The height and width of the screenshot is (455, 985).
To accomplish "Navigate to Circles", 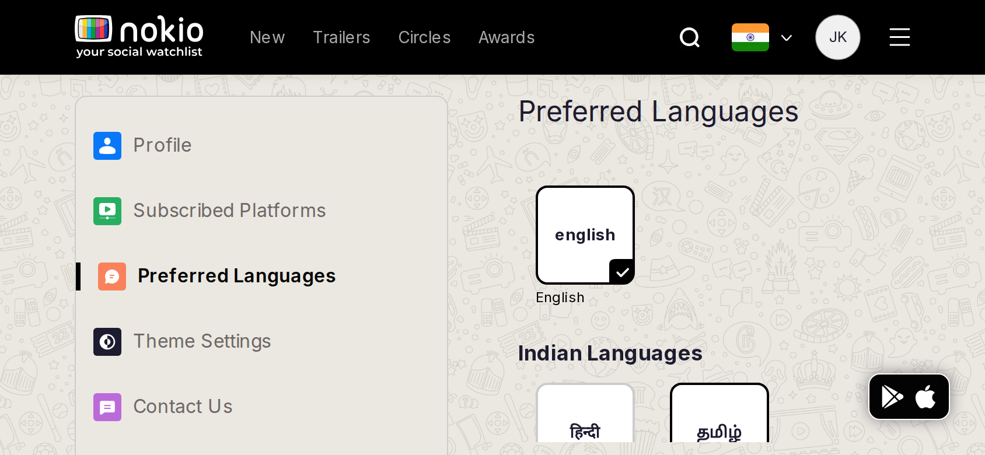I will 424,37.
